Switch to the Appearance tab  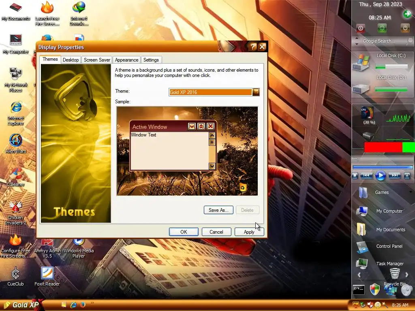(126, 60)
